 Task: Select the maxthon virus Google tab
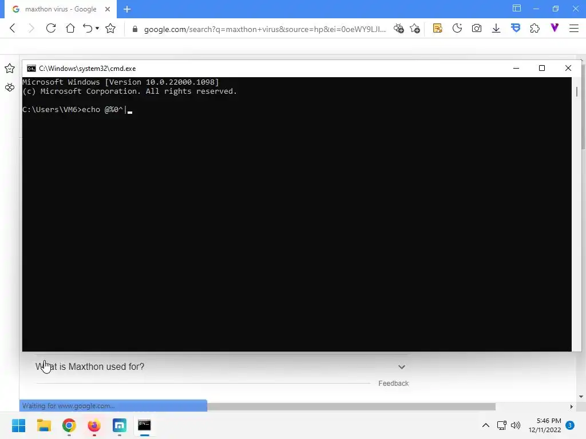[60, 9]
